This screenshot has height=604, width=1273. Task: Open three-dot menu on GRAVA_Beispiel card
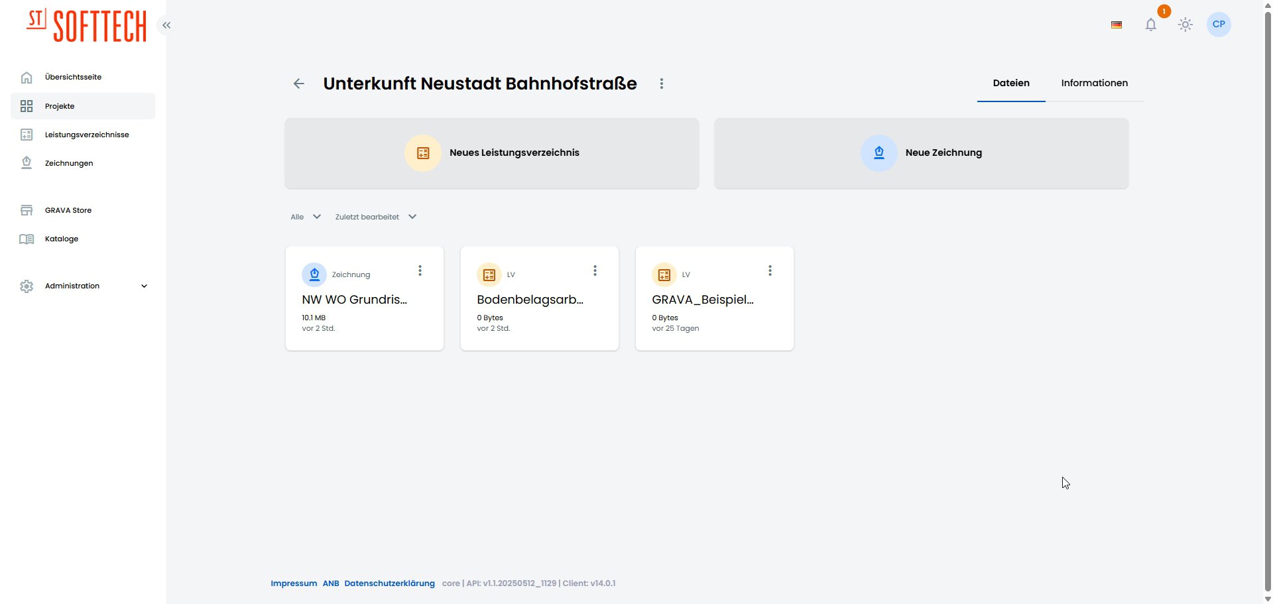[x=770, y=271]
